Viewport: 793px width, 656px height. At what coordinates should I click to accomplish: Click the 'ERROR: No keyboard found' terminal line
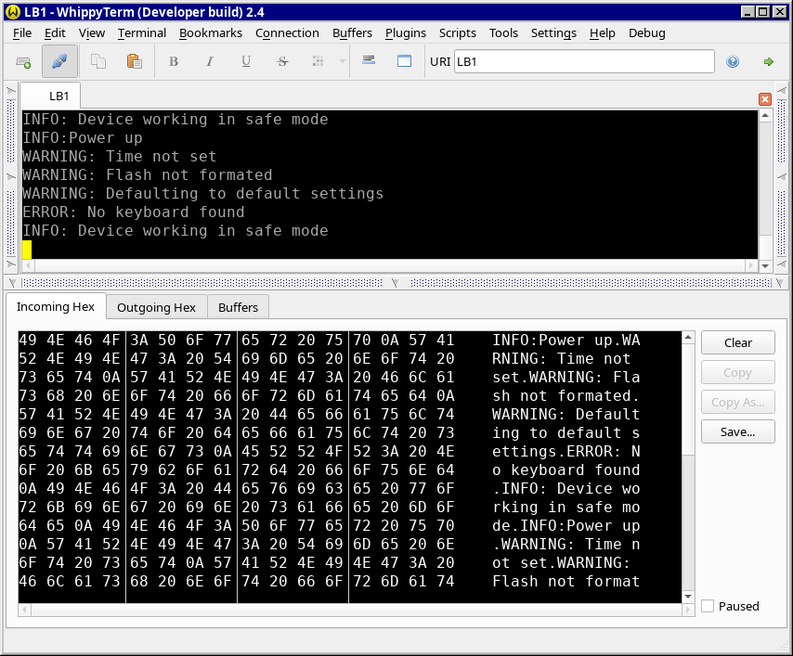point(134,212)
